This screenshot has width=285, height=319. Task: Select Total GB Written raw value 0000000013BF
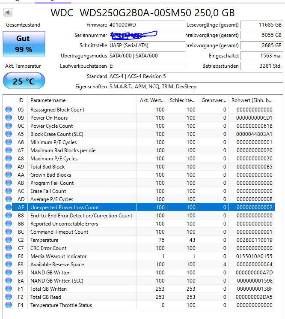click(x=255, y=289)
